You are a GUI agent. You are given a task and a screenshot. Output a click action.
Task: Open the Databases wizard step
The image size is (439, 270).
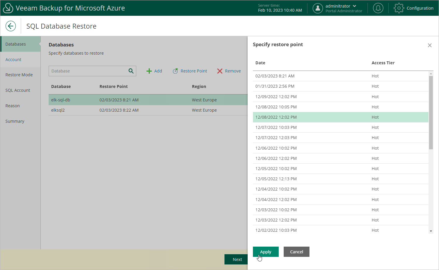[x=21, y=44]
